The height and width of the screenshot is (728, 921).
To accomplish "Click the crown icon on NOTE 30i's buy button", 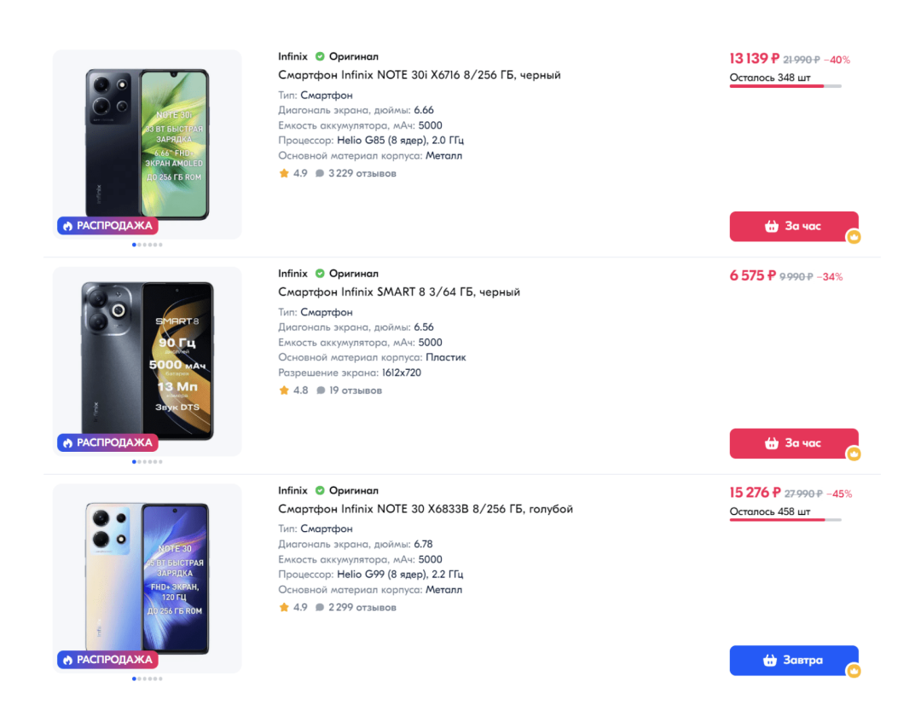I will (853, 237).
